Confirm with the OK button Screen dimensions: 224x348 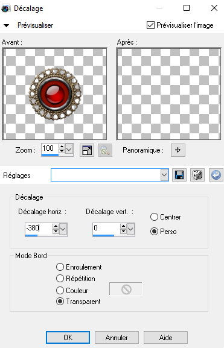68,337
